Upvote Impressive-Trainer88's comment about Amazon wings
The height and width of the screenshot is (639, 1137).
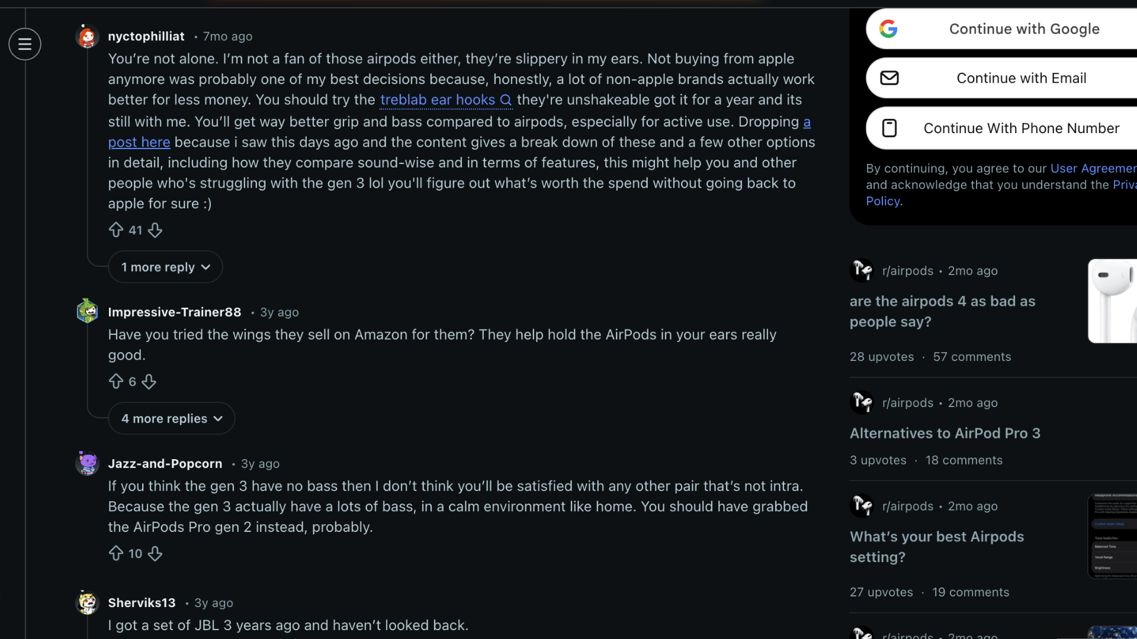pyautogui.click(x=117, y=382)
